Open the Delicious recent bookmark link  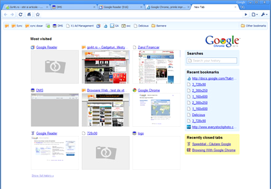[198, 115]
